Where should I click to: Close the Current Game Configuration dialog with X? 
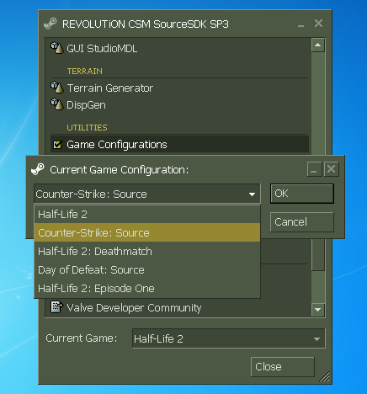[x=332, y=169]
